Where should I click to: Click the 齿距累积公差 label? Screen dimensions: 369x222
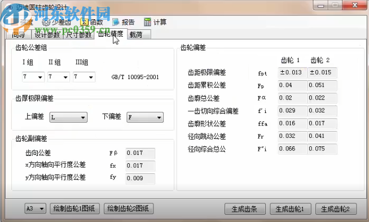207,85
